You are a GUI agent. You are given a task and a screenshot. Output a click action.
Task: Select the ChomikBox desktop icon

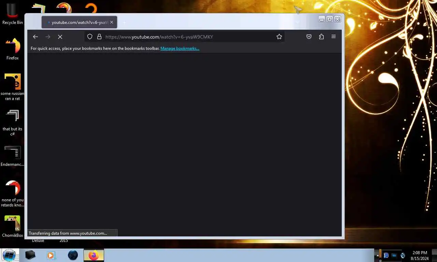13,226
